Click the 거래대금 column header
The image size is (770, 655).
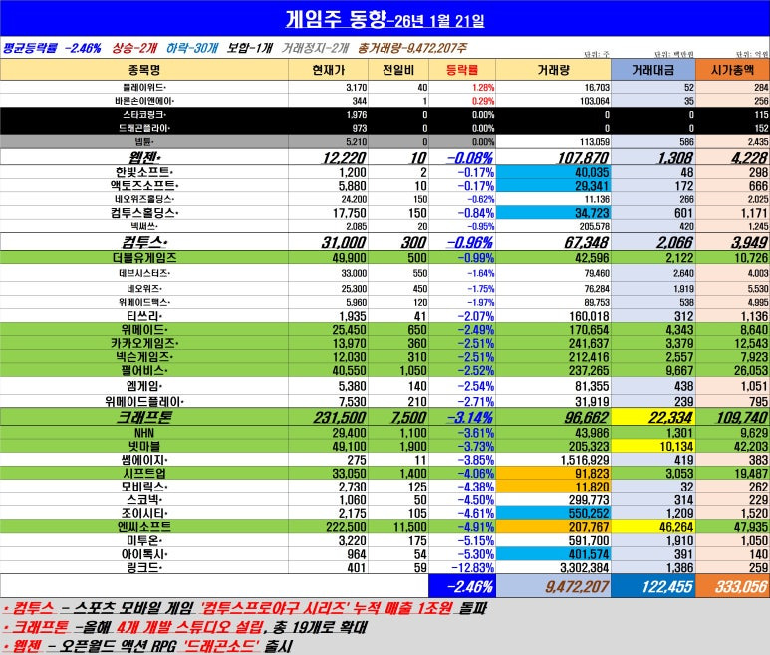pyautogui.click(x=653, y=70)
